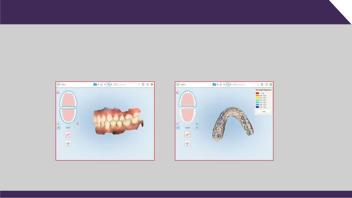352x198 pixels.
Task: Toggle the green occlusal clearance icon in Upper-view window
Action: pyautogui.click(x=197, y=123)
